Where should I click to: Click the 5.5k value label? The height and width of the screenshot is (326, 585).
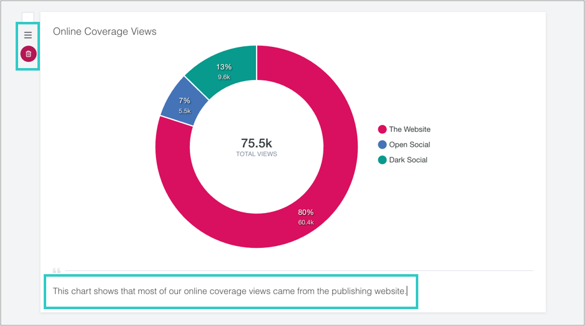click(184, 111)
